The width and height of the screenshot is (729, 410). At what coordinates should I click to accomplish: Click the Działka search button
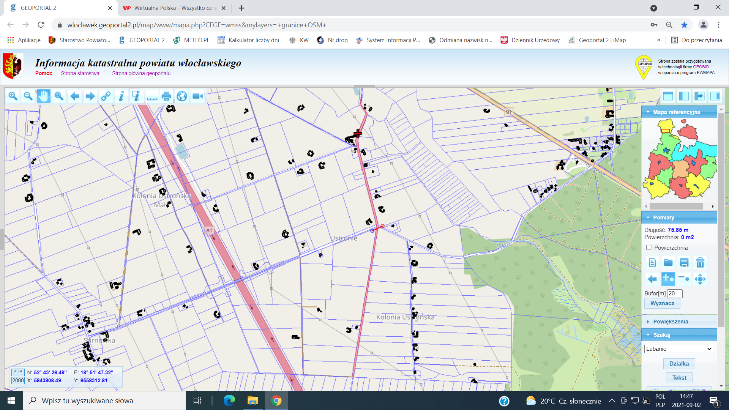[679, 363]
